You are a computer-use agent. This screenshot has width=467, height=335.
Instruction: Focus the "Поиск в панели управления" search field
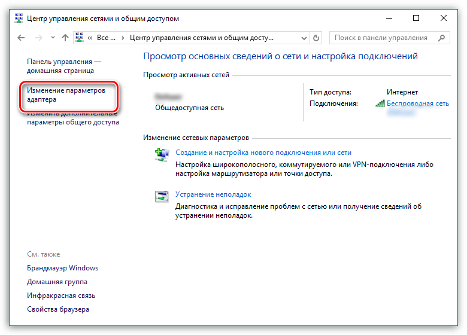[383, 38]
